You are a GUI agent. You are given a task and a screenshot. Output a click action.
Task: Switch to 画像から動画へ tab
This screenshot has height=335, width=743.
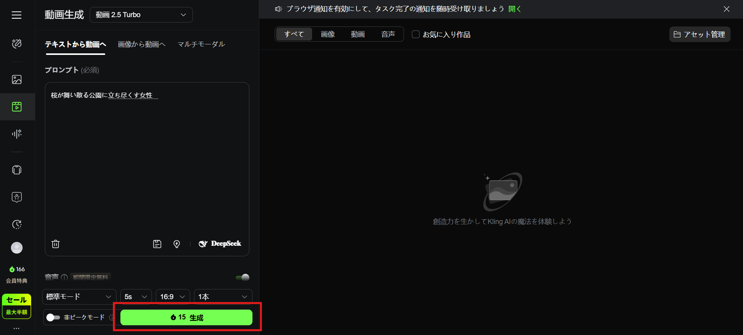coord(141,44)
